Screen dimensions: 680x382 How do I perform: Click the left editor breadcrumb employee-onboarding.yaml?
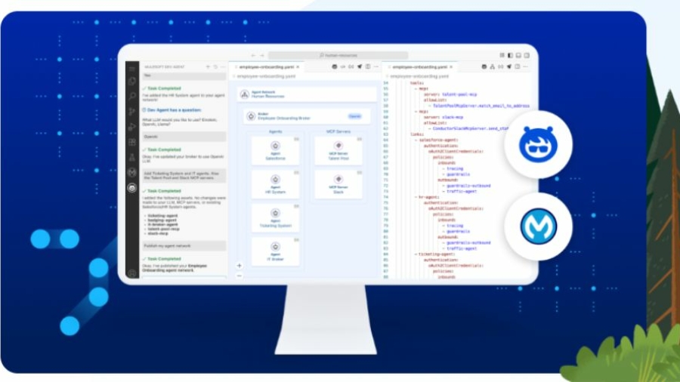click(266, 76)
